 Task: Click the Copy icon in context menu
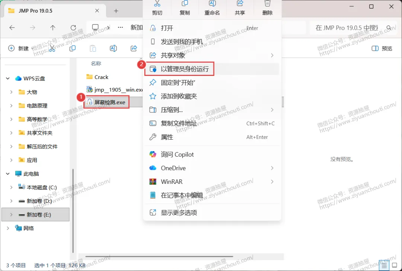[x=185, y=4]
